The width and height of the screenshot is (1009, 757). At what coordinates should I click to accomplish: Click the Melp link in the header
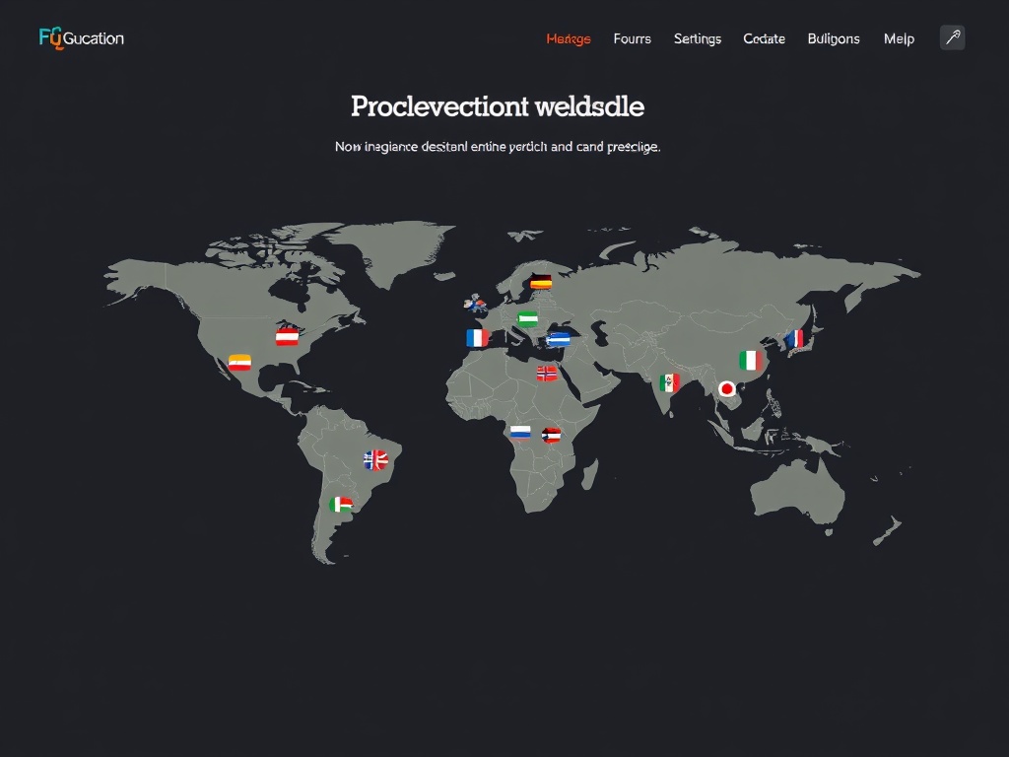tap(899, 39)
